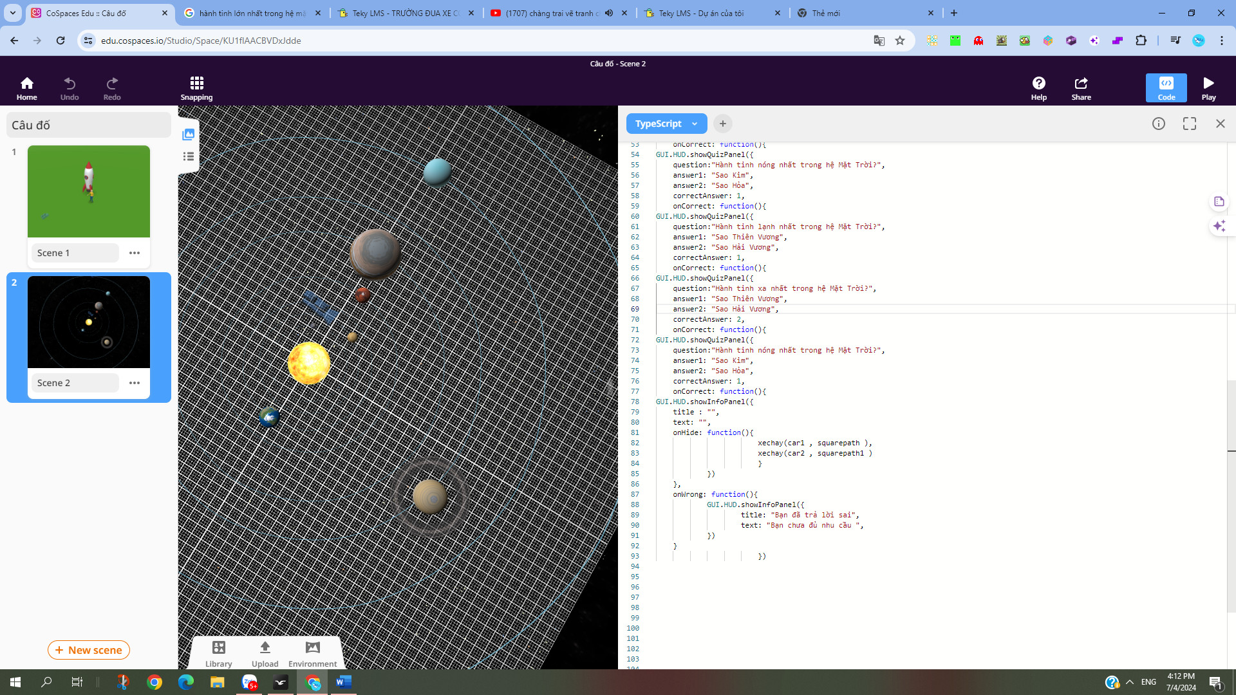Close the code editor panel
The height and width of the screenshot is (695, 1236).
[1220, 124]
